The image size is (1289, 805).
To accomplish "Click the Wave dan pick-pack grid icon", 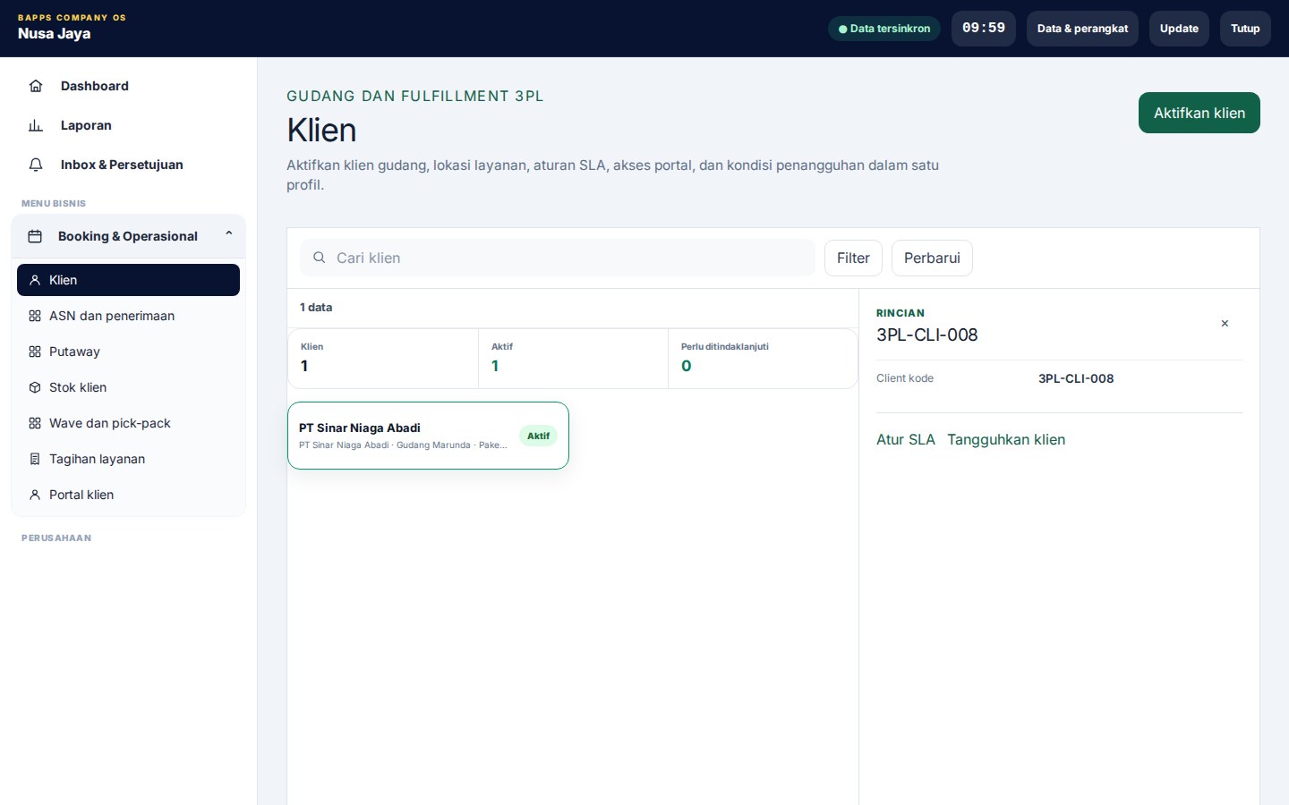I will 35,423.
